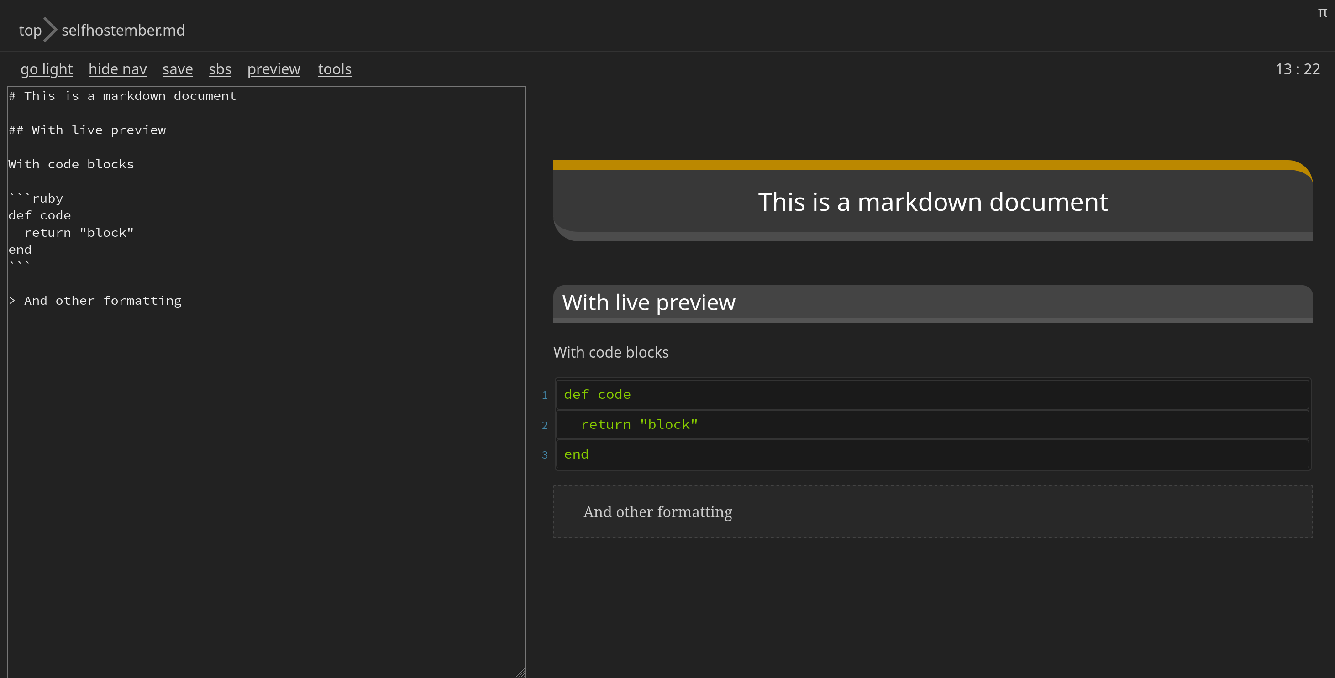Viewport: 1335px width, 678px height.
Task: Hide the navigation bar via 'hide nav'
Action: pyautogui.click(x=118, y=69)
